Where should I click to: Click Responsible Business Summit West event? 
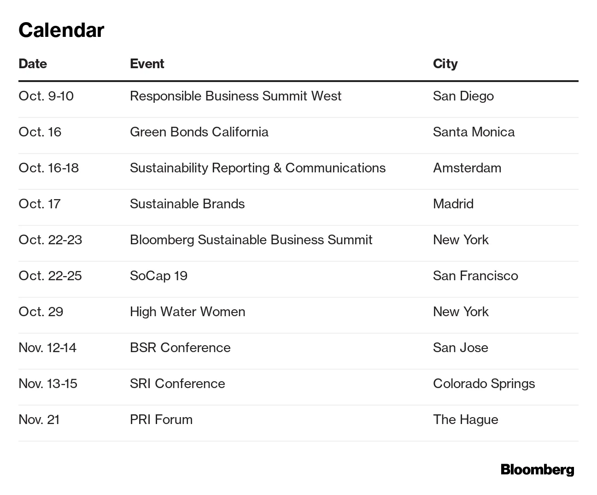point(235,96)
